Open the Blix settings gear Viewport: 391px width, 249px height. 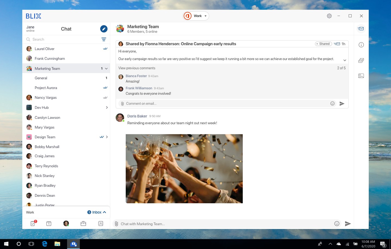329,16
